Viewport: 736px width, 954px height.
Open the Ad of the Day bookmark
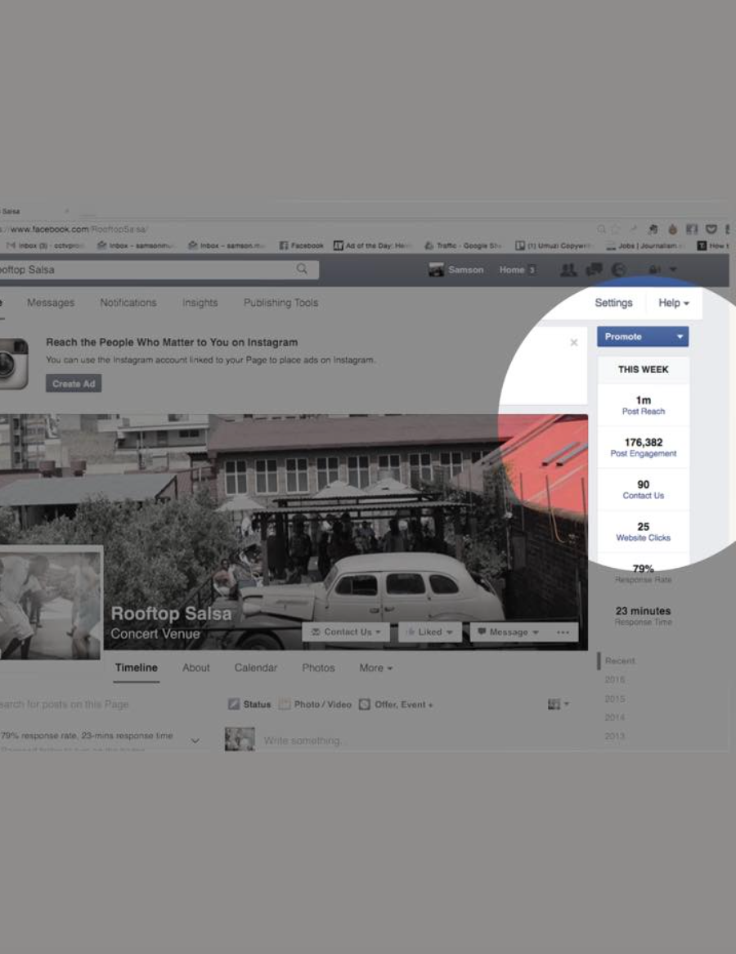(373, 245)
